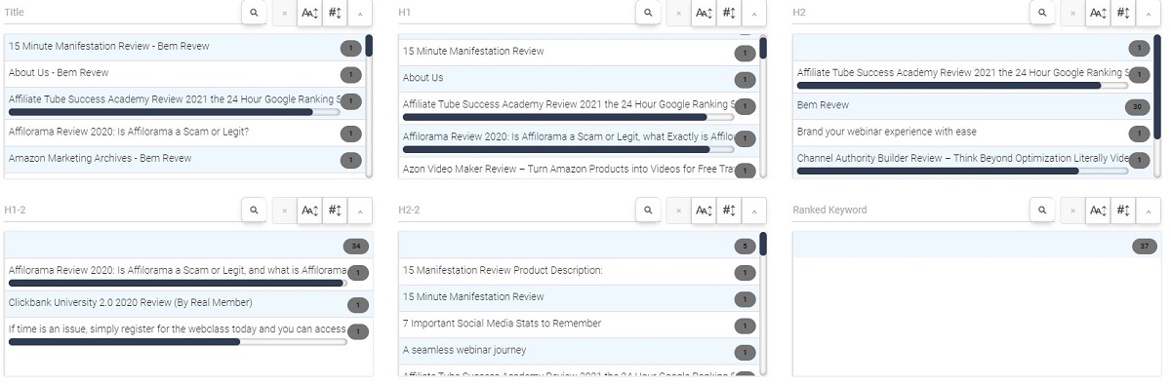The height and width of the screenshot is (385, 1171).
Task: Click the 30 count badge beside Bem Review
Action: click(1137, 106)
